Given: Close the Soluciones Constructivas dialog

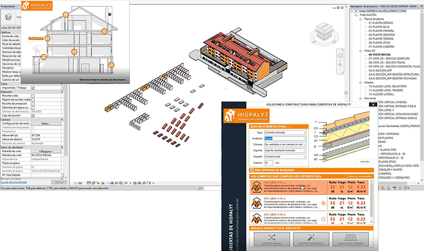Looking at the screenshot, I should click(x=373, y=104).
